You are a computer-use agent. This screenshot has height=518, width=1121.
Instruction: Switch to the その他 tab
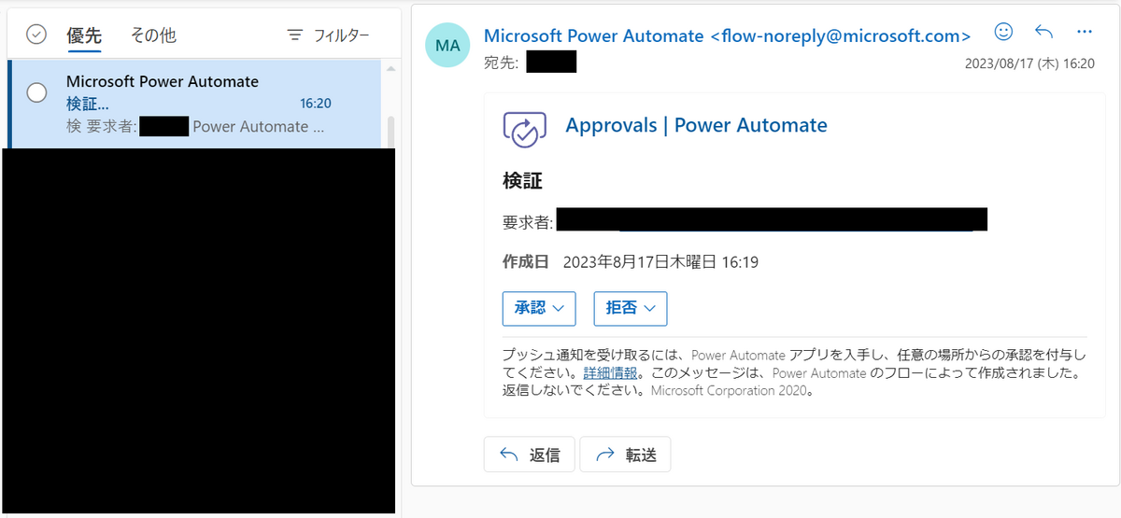coord(153,35)
